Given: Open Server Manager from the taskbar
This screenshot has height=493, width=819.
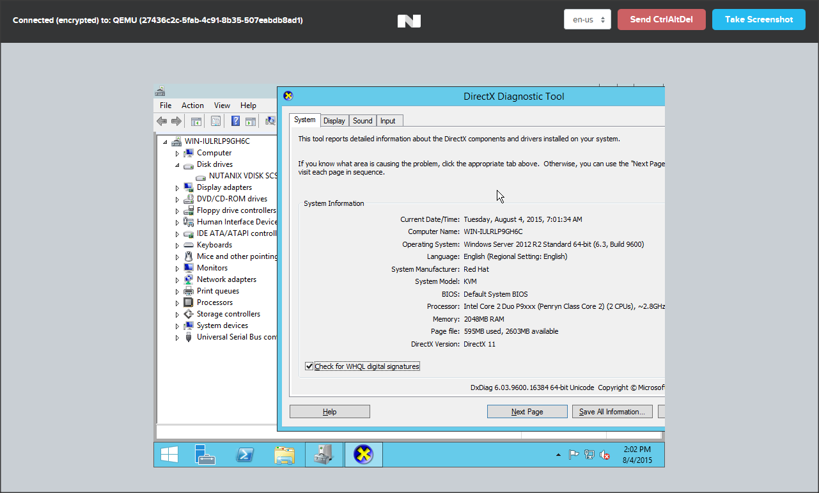Looking at the screenshot, I should click(x=205, y=455).
